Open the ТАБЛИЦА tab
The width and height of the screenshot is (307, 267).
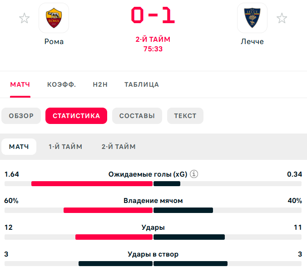click(142, 84)
